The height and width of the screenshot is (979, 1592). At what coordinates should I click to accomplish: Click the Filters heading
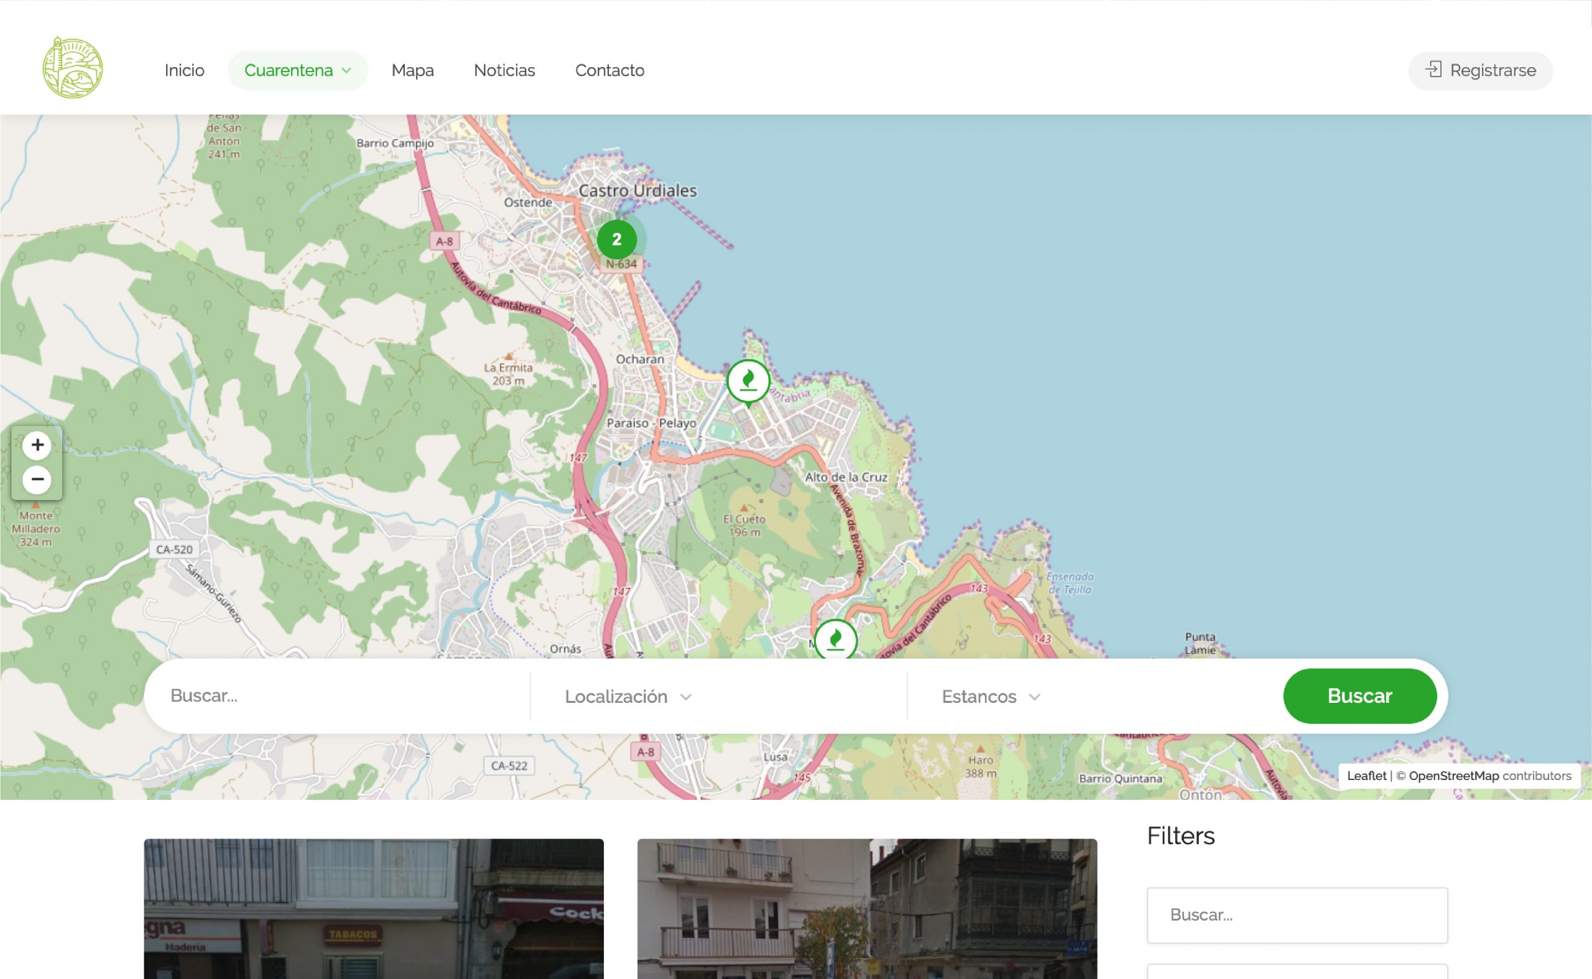point(1180,836)
